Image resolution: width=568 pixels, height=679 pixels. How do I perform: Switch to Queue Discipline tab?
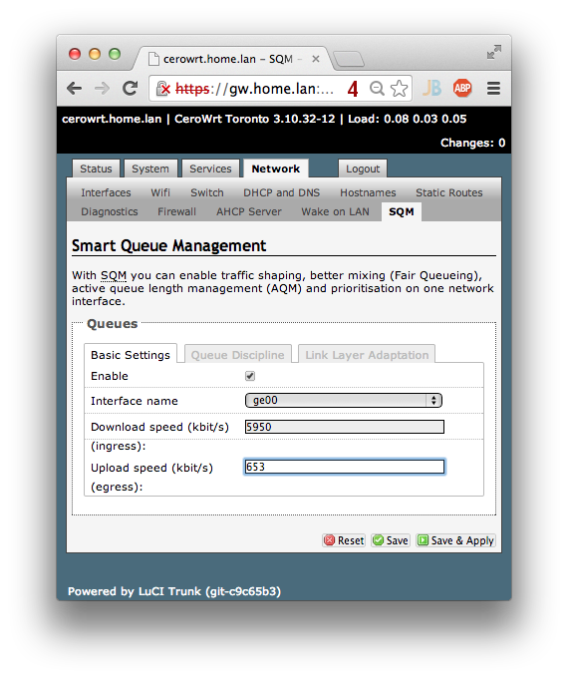(x=238, y=355)
